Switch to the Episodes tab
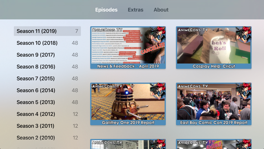Image resolution: width=264 pixels, height=149 pixels. point(106,10)
